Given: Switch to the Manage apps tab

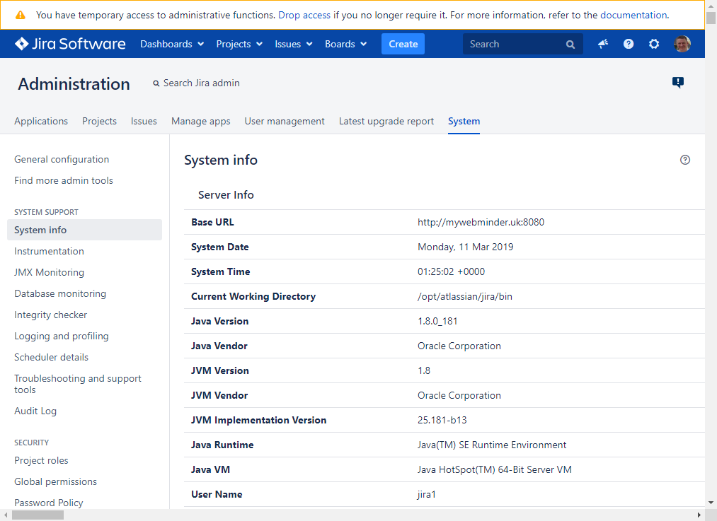Looking at the screenshot, I should pos(201,121).
